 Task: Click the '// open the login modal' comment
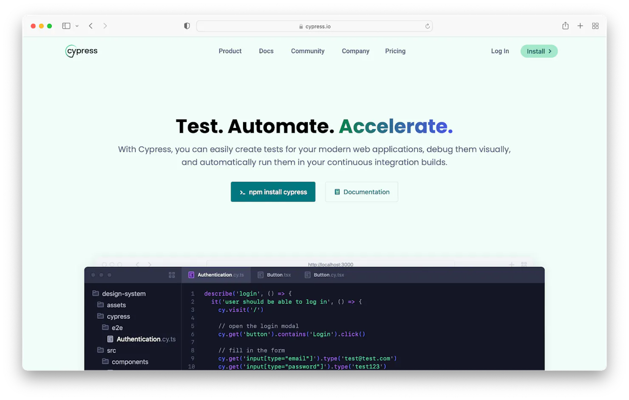(x=258, y=326)
